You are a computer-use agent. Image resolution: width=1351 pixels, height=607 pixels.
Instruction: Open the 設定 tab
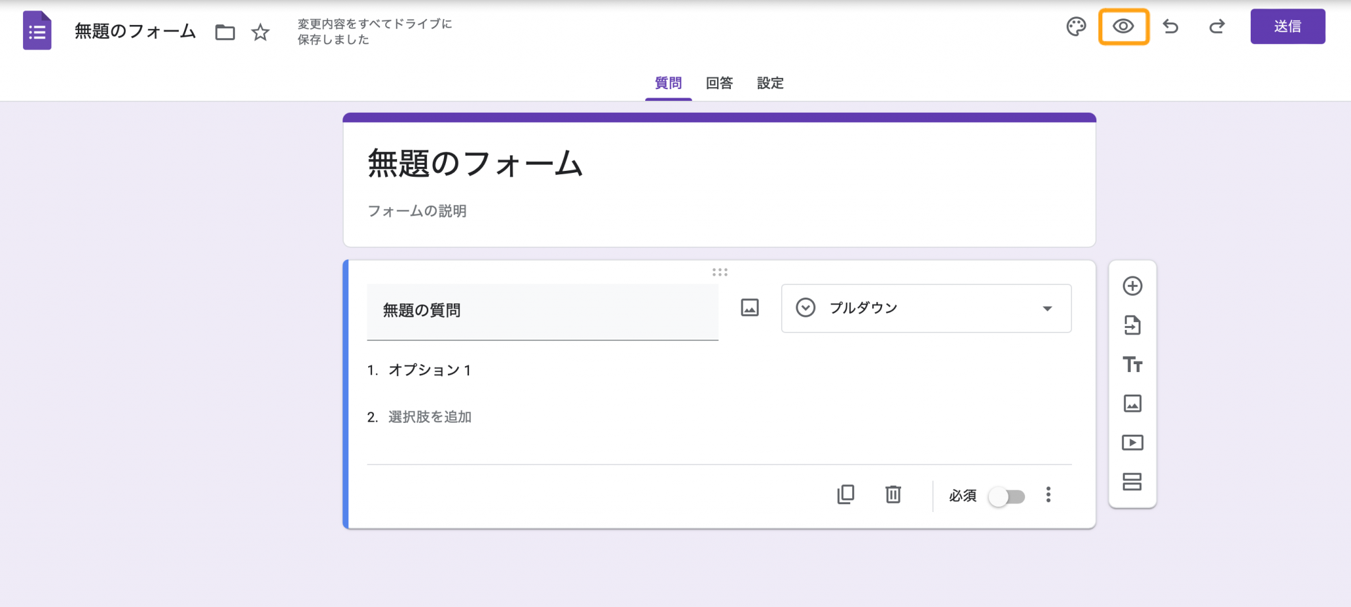(x=770, y=83)
